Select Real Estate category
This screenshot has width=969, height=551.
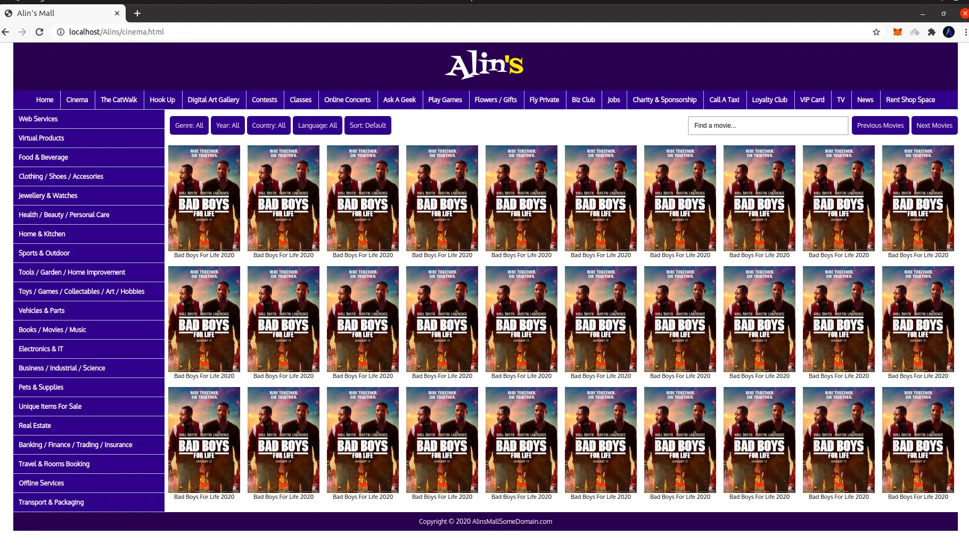click(89, 426)
